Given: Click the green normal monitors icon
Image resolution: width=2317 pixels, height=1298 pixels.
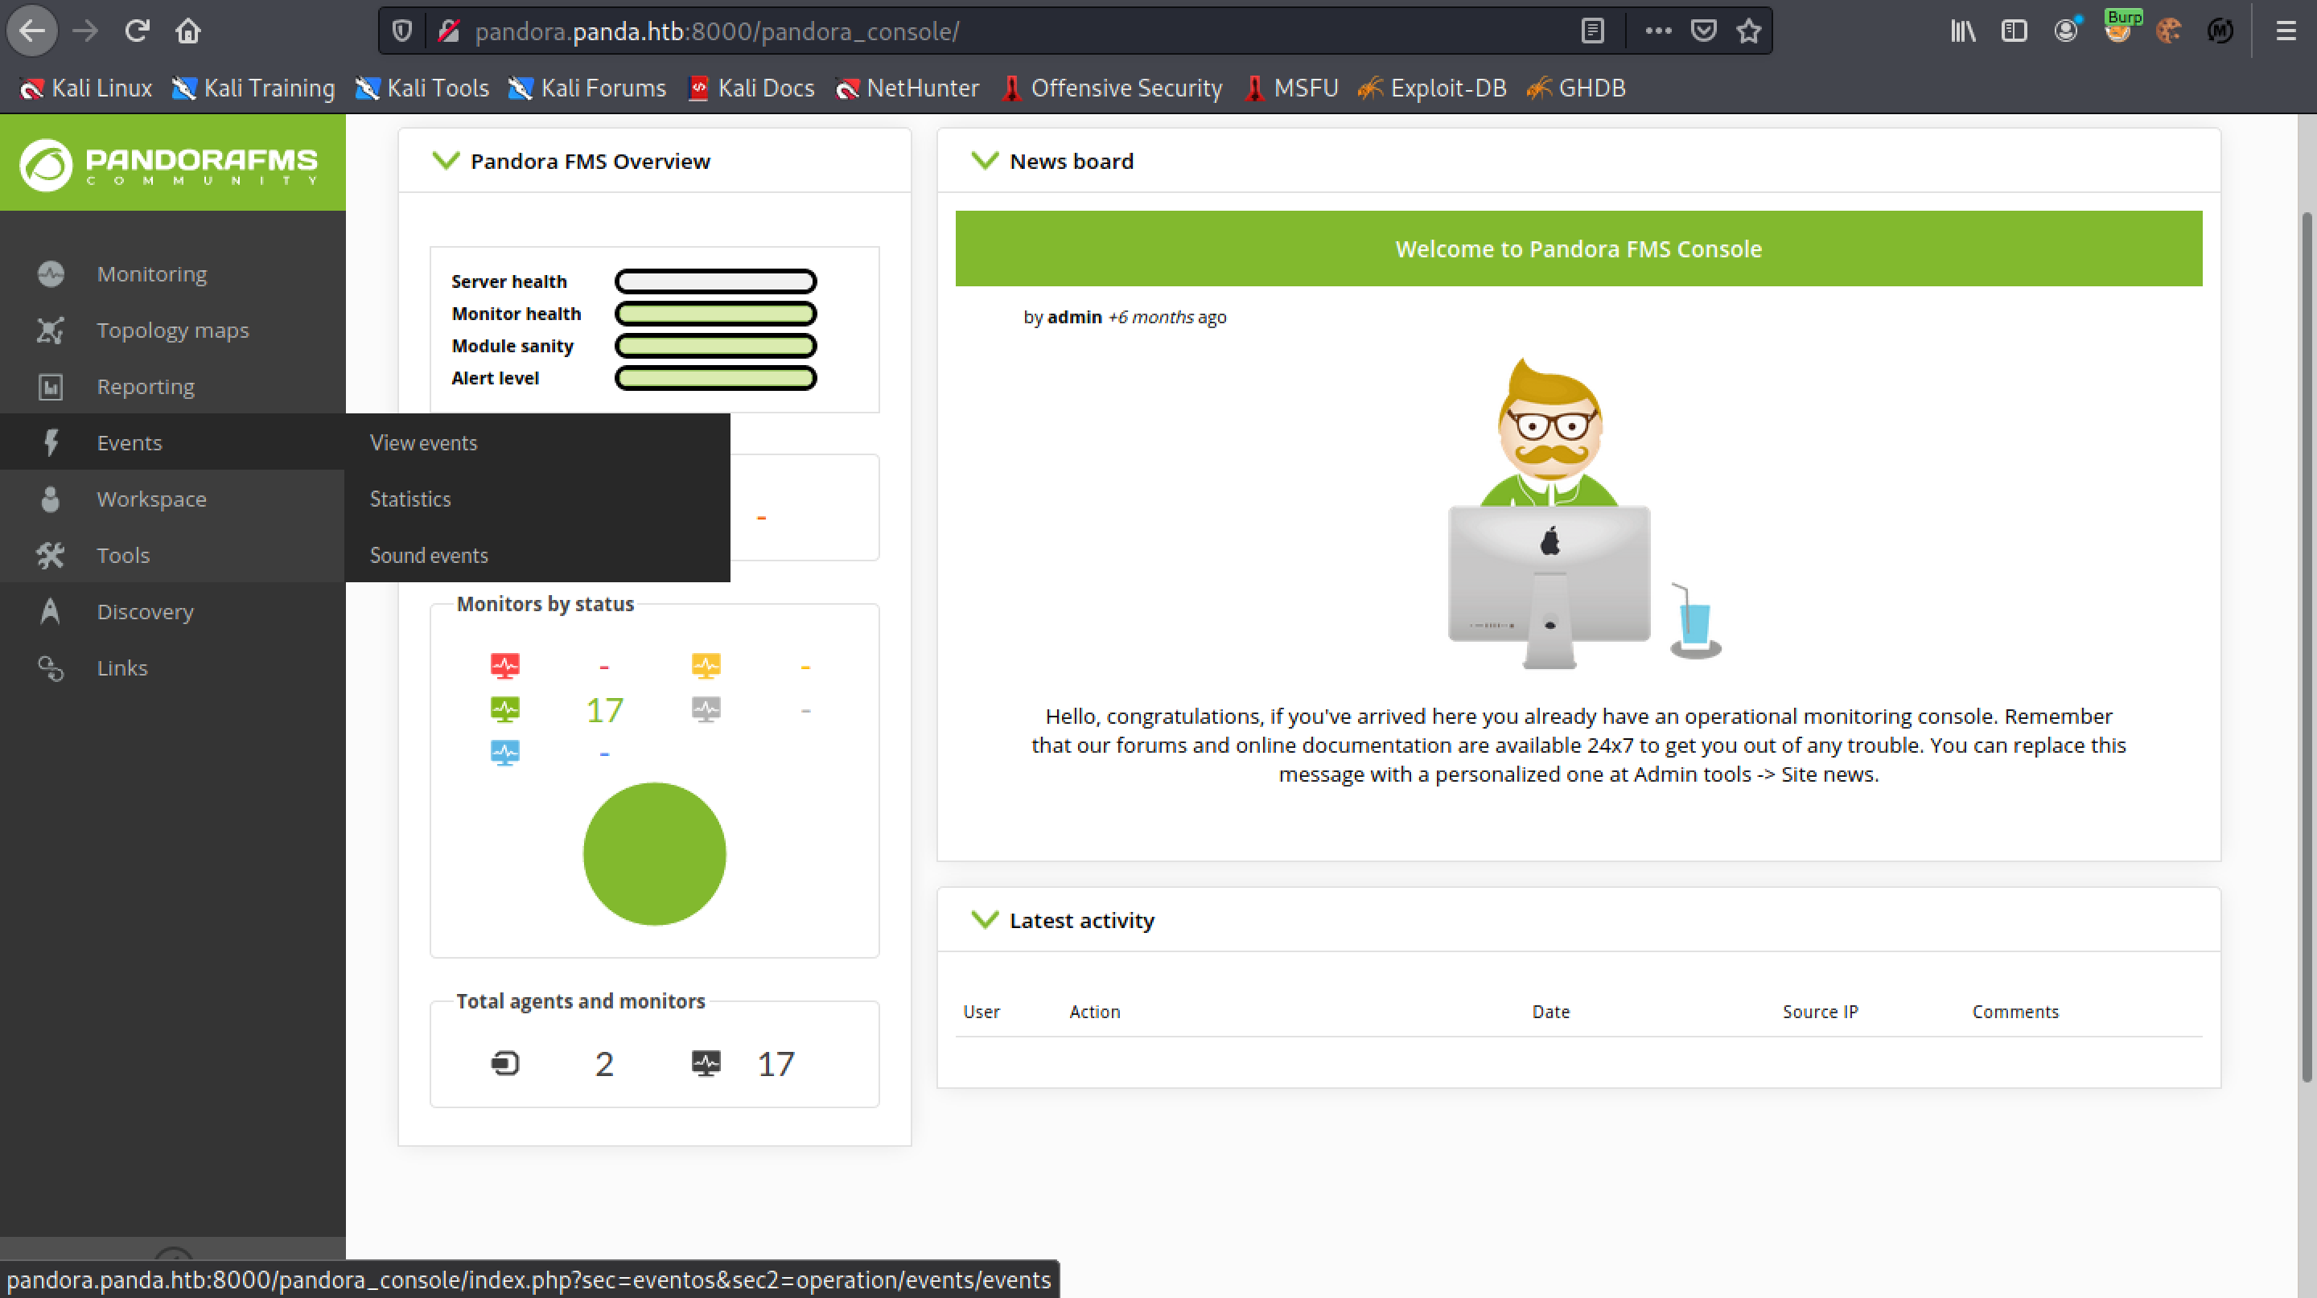Looking at the screenshot, I should (504, 709).
